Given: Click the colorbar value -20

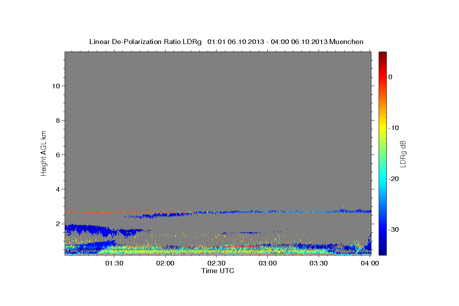Looking at the screenshot, I should tap(394, 179).
